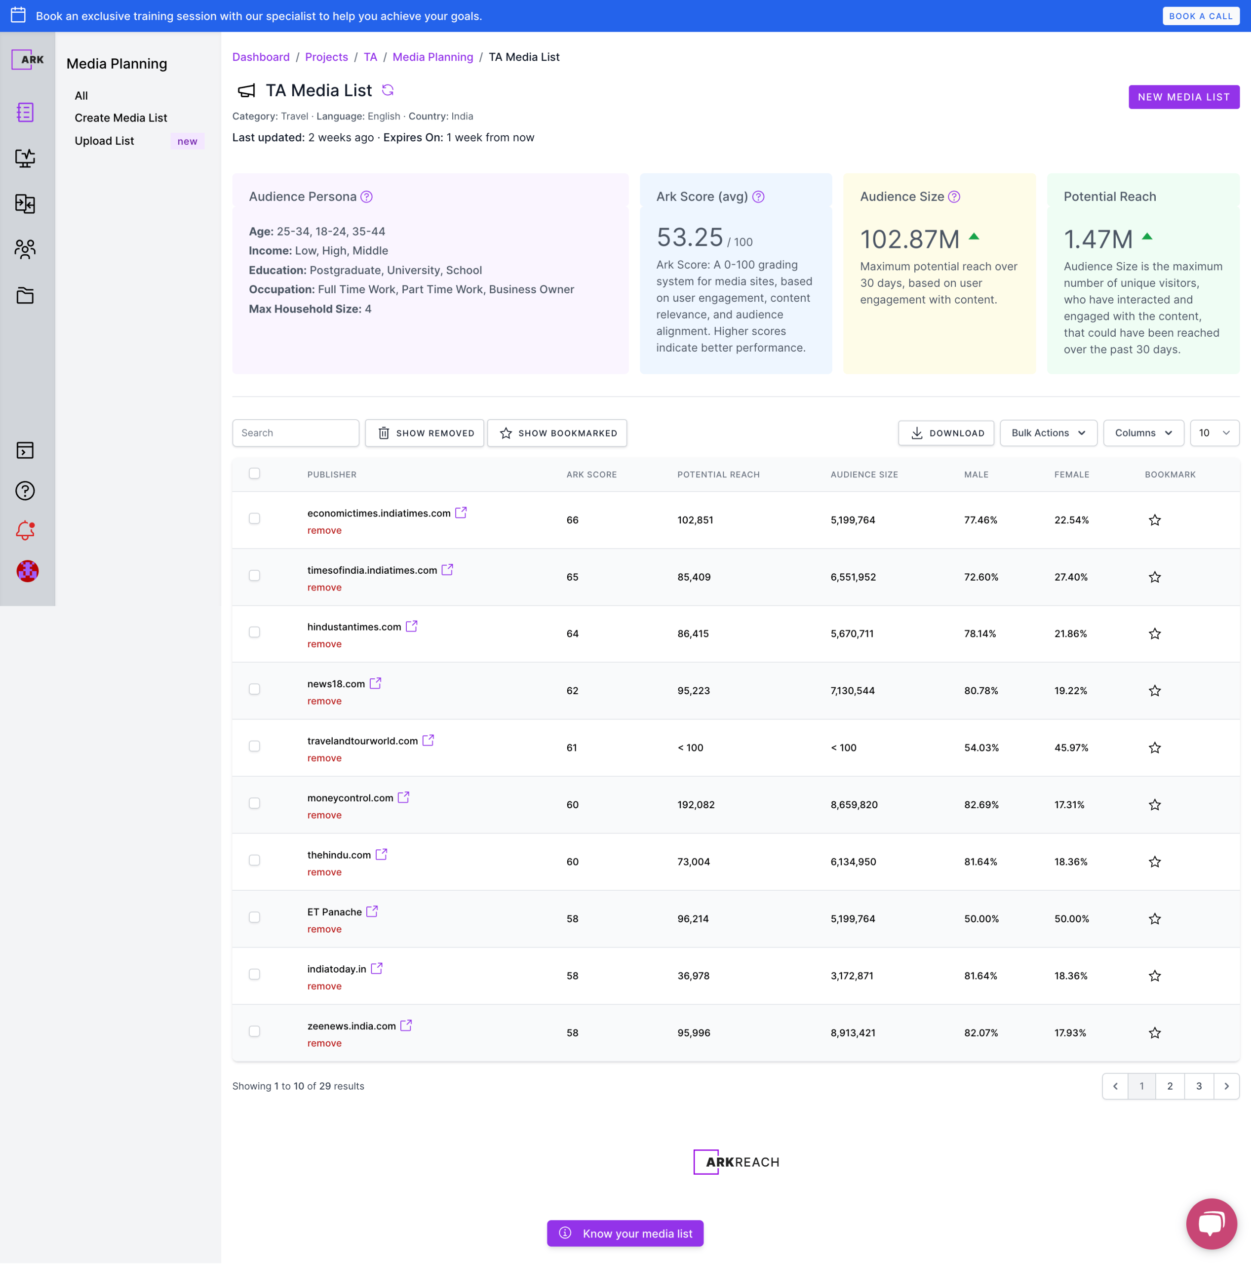
Task: Click Show Bookmarked button
Action: tap(557, 433)
